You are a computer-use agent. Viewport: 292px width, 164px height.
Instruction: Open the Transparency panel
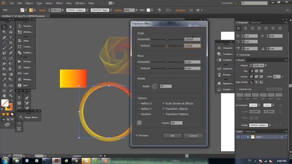tap(225, 54)
